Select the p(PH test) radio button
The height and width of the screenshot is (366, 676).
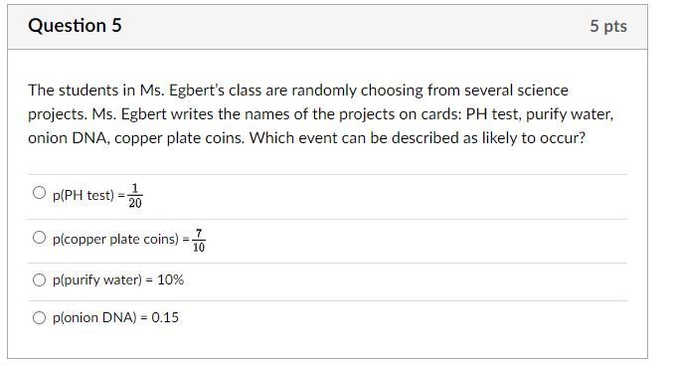pos(39,192)
